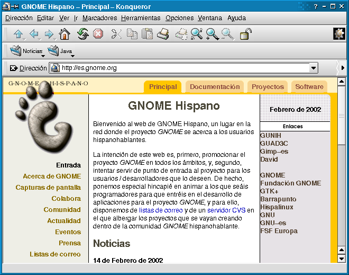349x275 pixels.
Task: Open the Ayuda menu
Action: (236, 18)
